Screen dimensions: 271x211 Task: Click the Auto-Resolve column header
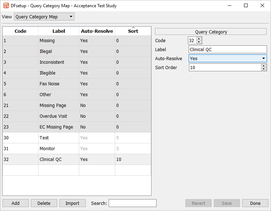pyautogui.click(x=97, y=31)
